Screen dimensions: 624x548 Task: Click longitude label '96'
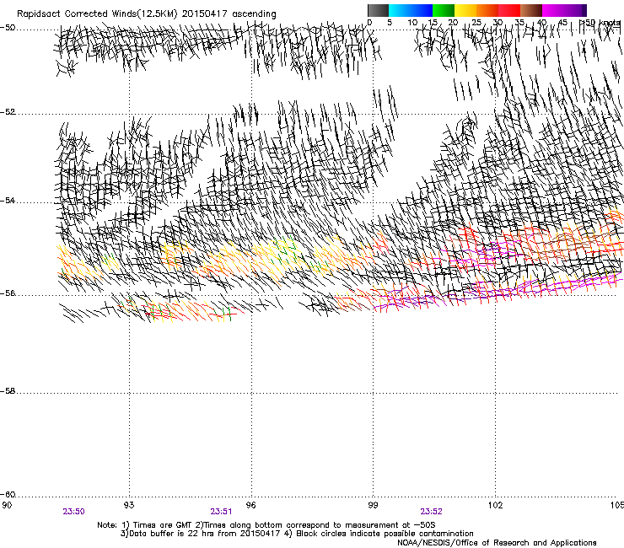251,505
